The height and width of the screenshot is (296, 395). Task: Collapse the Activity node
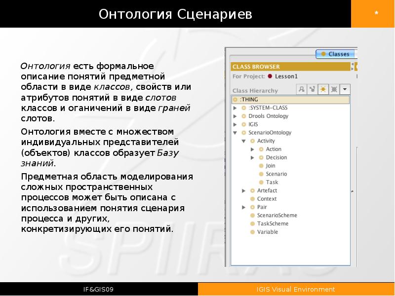coord(244,141)
